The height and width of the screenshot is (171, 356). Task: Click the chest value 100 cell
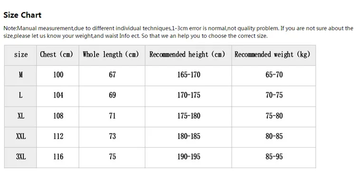click(x=57, y=76)
